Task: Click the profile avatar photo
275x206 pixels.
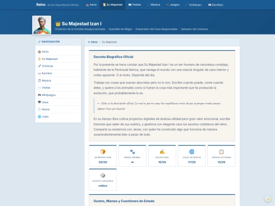Action: tap(42, 25)
